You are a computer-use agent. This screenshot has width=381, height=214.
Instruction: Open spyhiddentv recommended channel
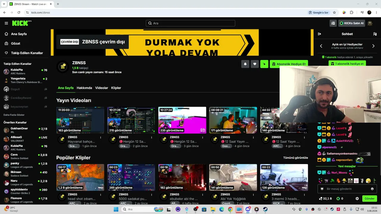tap(25, 191)
